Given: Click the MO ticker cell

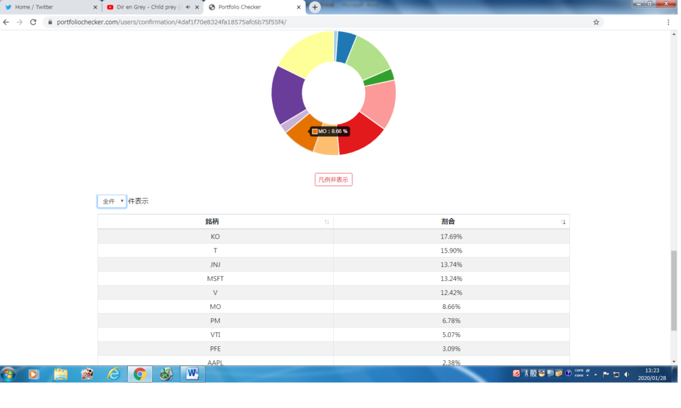Looking at the screenshot, I should point(215,307).
